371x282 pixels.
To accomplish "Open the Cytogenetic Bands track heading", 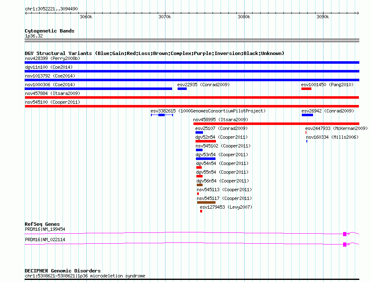I will (50, 31).
